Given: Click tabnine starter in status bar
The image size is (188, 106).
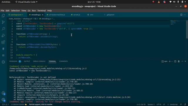Looking at the screenshot, I should (19, 105).
